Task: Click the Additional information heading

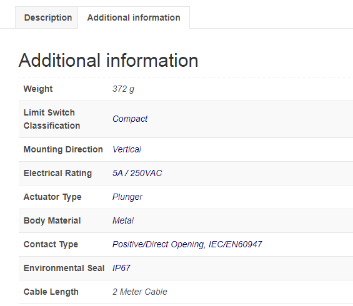Action: pos(108,61)
